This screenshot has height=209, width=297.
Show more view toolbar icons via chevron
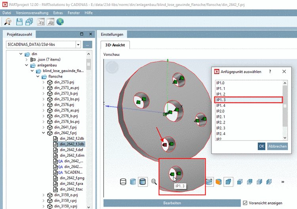point(283,182)
